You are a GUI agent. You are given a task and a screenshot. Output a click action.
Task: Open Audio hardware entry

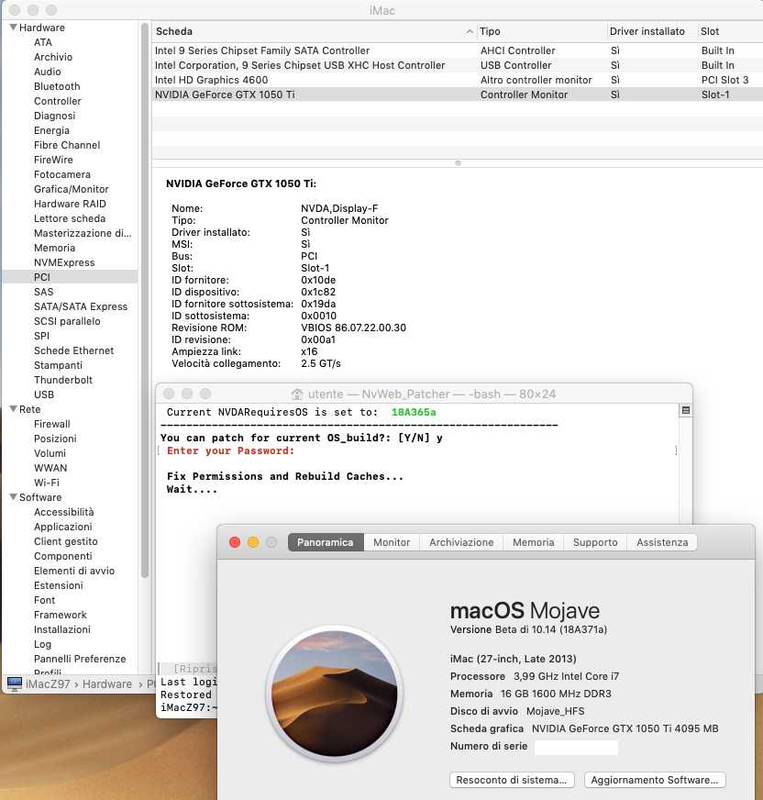[x=48, y=72]
